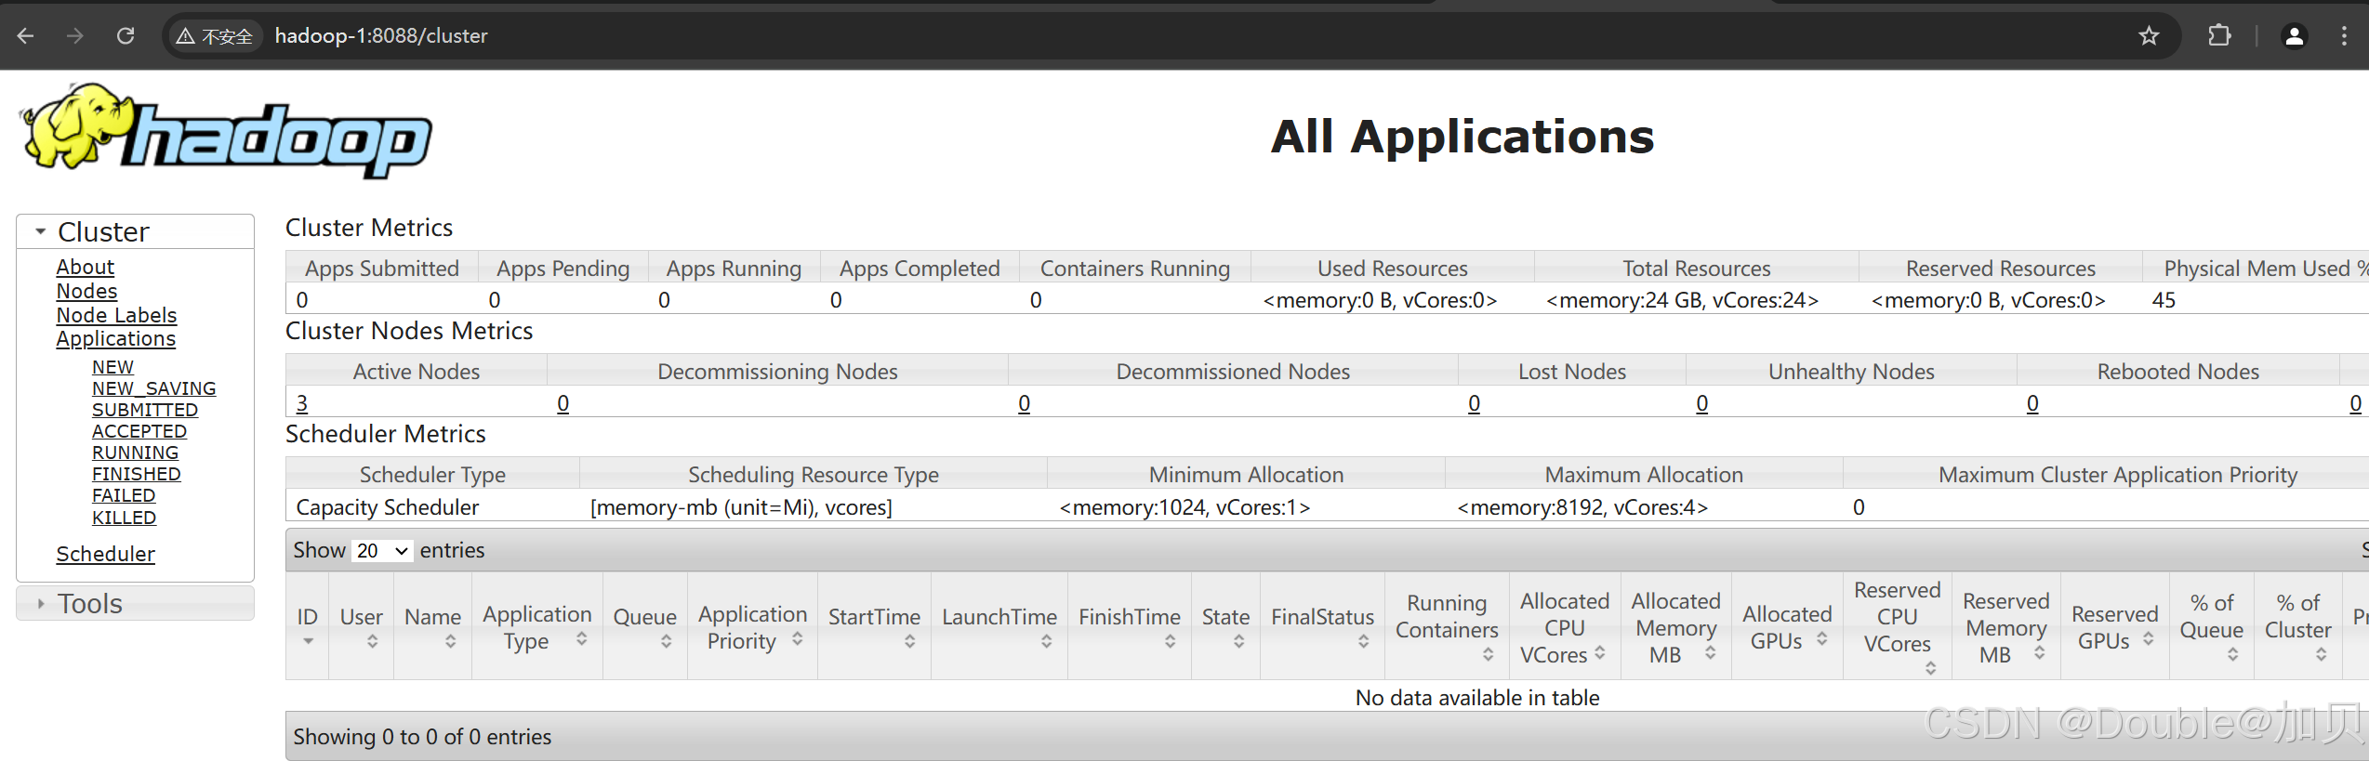Viewport: 2369px width, 761px height.
Task: Reload the page with the refresh icon
Action: click(126, 36)
